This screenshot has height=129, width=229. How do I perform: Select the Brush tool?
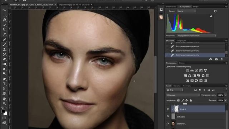(4, 44)
